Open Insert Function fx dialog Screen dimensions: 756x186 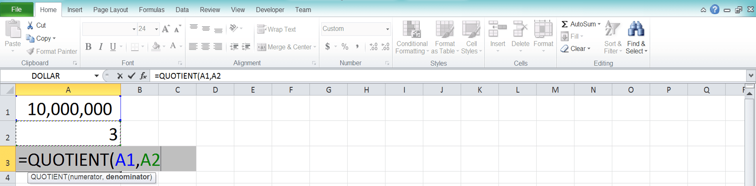click(x=143, y=76)
